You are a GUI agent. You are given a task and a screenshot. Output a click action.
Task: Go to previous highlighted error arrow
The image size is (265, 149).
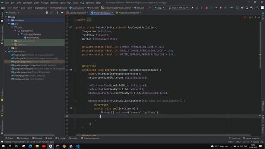click(x=255, y=17)
